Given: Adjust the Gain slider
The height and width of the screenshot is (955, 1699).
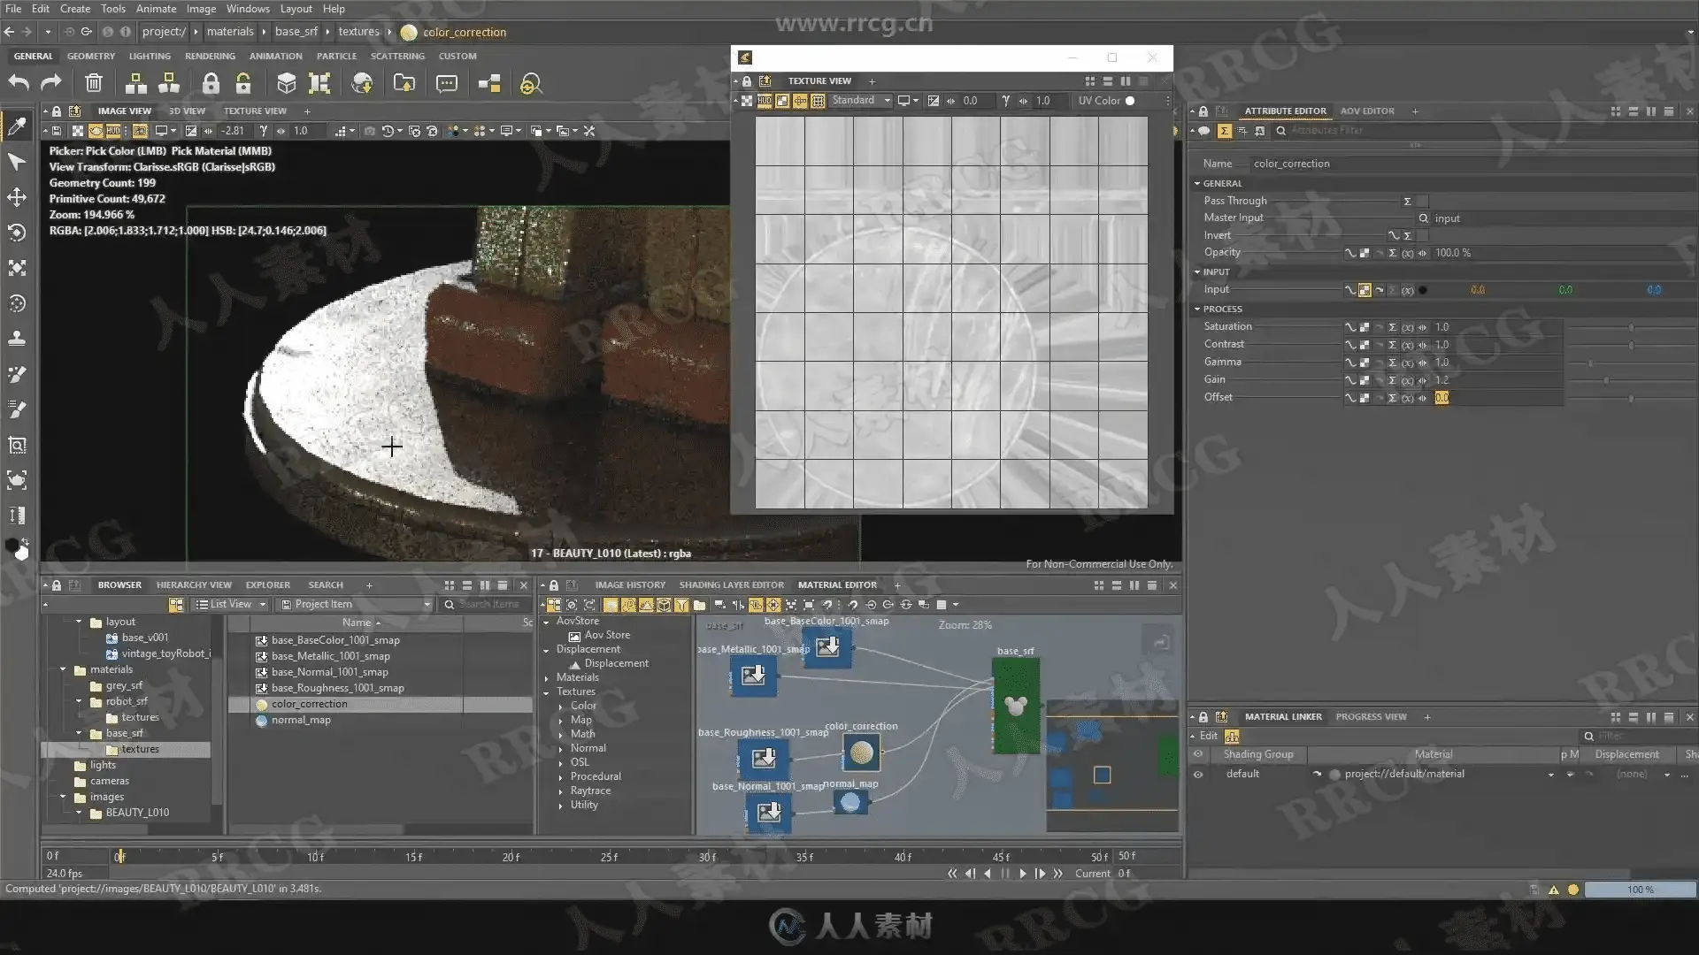Looking at the screenshot, I should [x=1606, y=380].
